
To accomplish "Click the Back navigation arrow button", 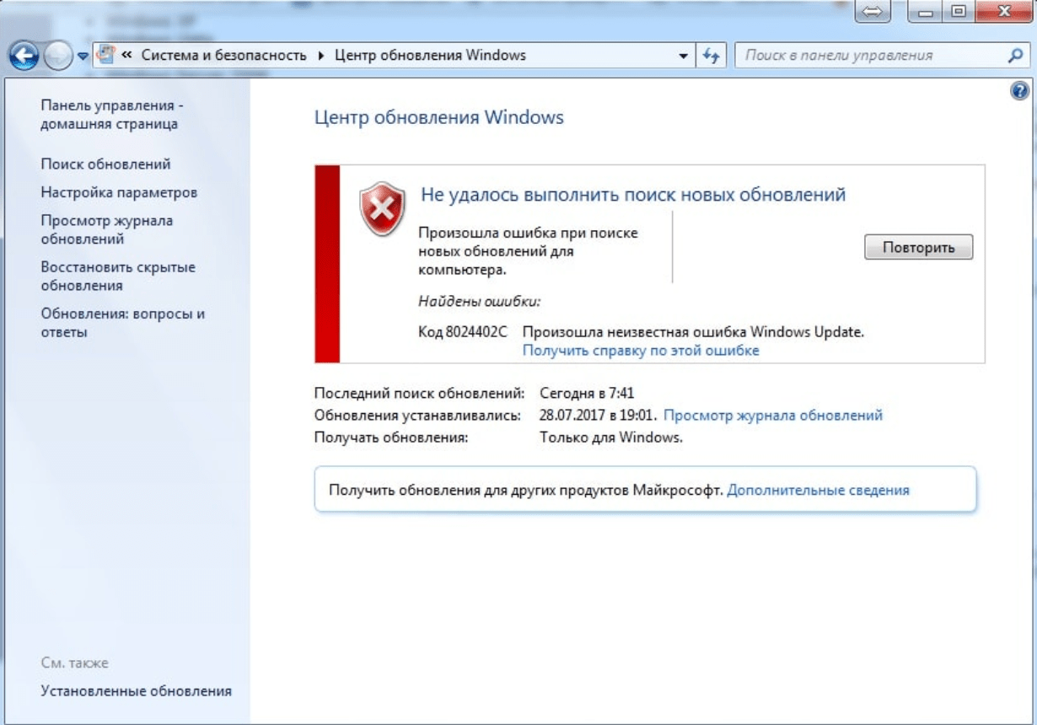I will [24, 56].
